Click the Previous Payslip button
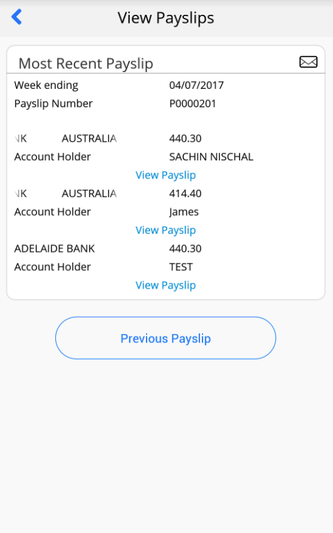Image resolution: width=333 pixels, height=533 pixels. [x=166, y=338]
